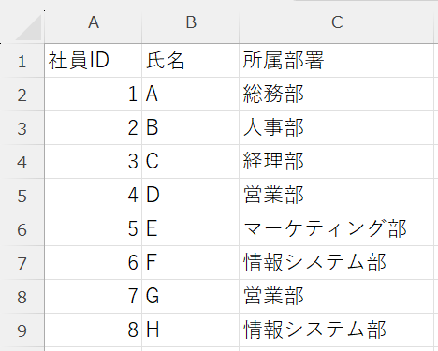Select the employee ID cell with 3

94,162
